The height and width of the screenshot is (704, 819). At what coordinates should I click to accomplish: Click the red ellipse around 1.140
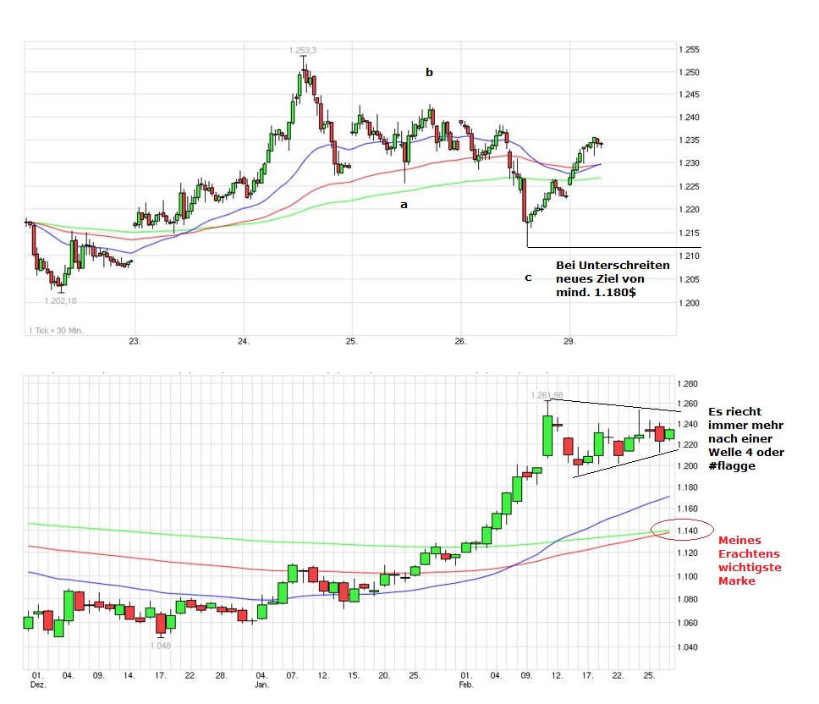[682, 531]
